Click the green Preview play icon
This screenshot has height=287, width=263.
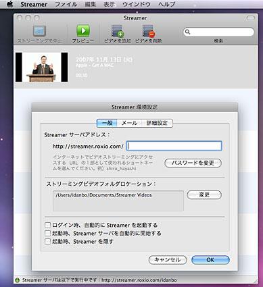(83, 30)
